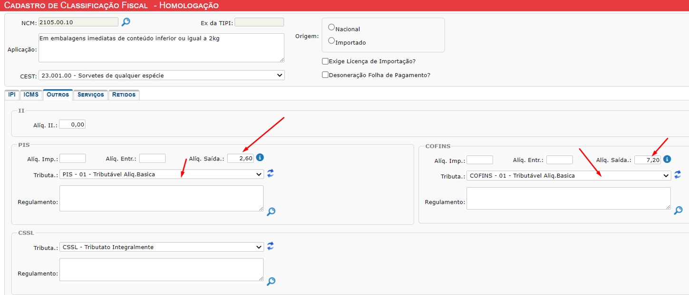The image size is (689, 295).
Task: Select the Importado origin option
Action: [332, 41]
